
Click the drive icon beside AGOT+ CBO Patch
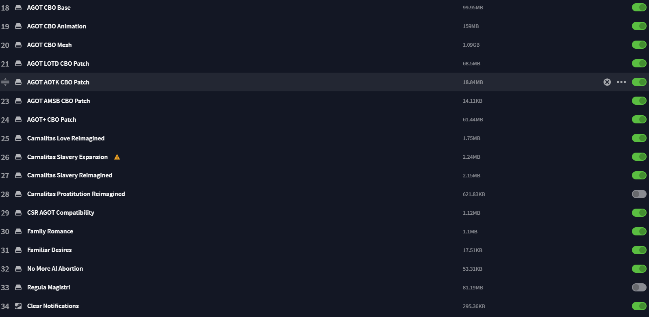coord(18,120)
